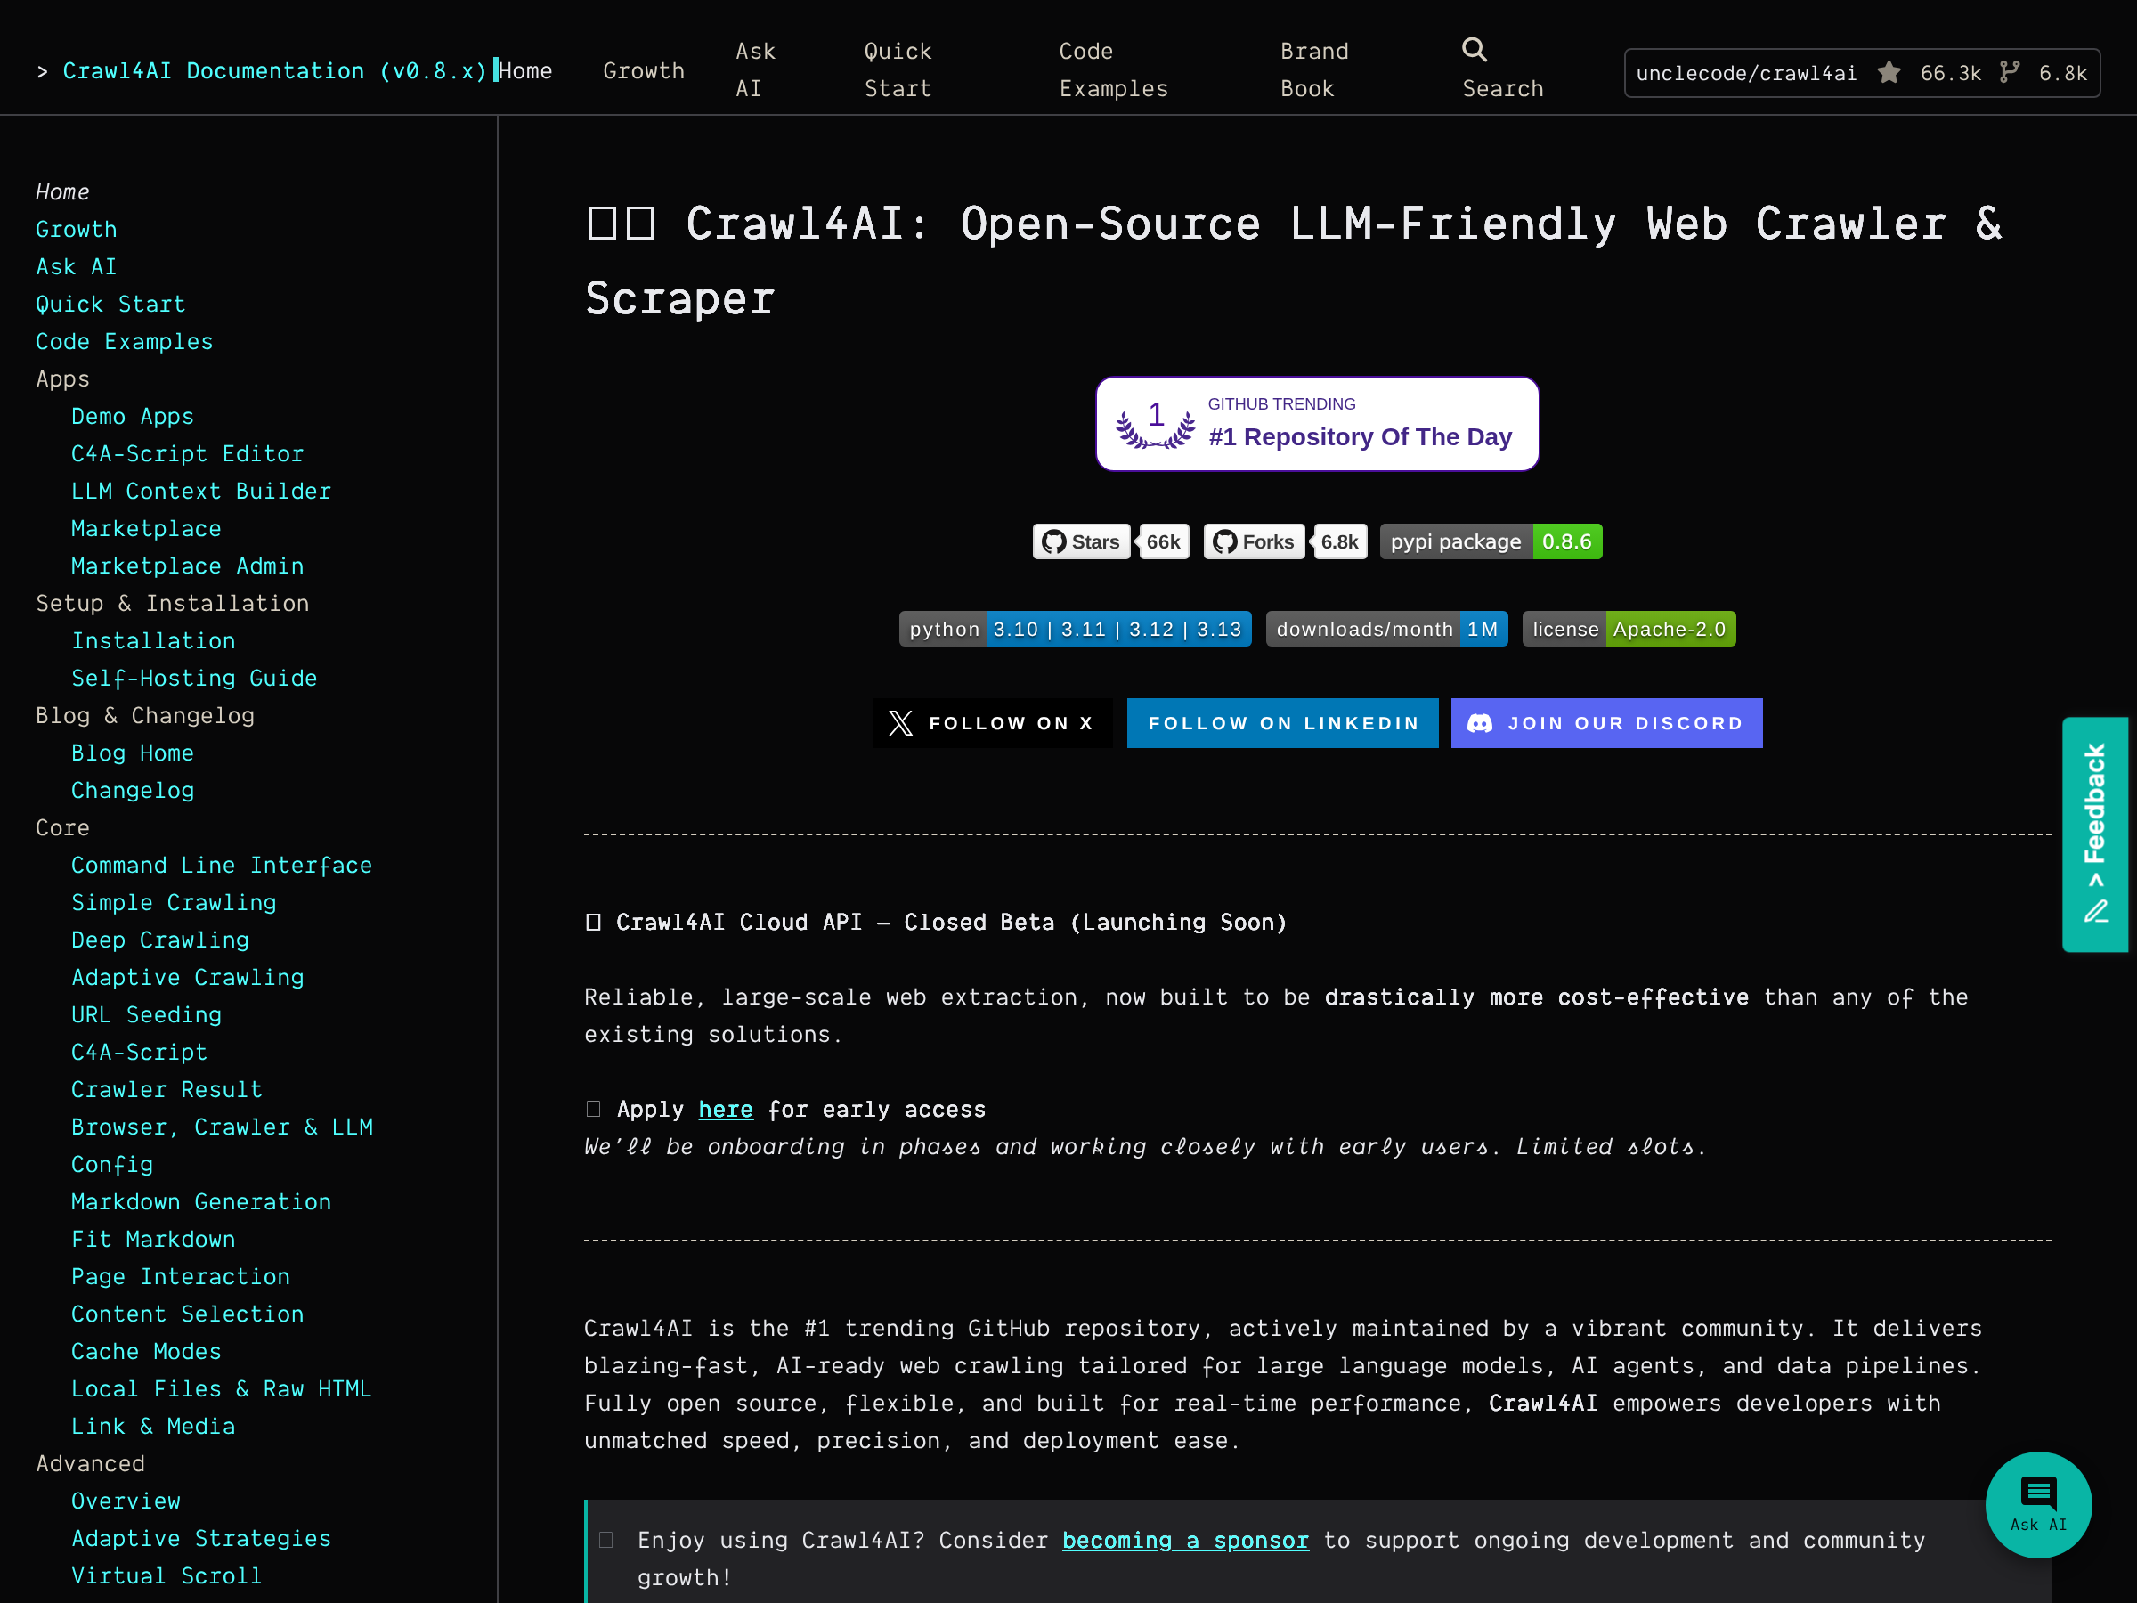Open Fit Markdown sidebar link
Screen dimensions: 2137x1603
154,1240
